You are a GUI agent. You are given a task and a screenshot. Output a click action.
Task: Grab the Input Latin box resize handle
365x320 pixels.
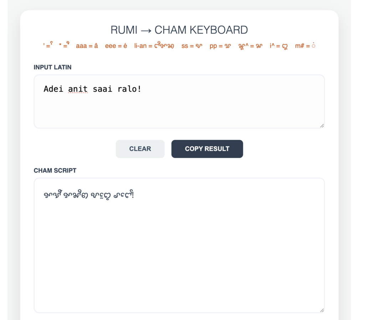[322, 125]
